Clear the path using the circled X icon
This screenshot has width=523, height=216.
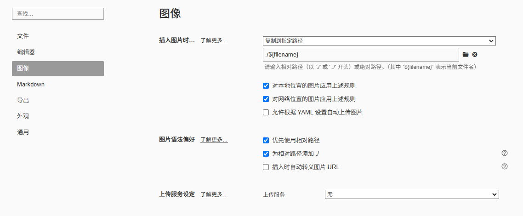click(x=475, y=55)
